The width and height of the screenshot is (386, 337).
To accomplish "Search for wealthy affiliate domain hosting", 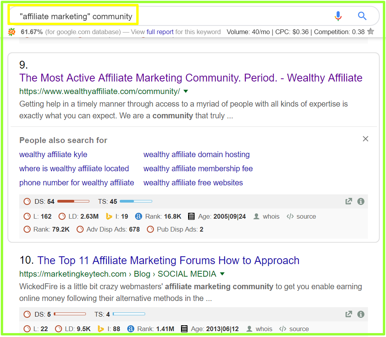I will 196,154.
